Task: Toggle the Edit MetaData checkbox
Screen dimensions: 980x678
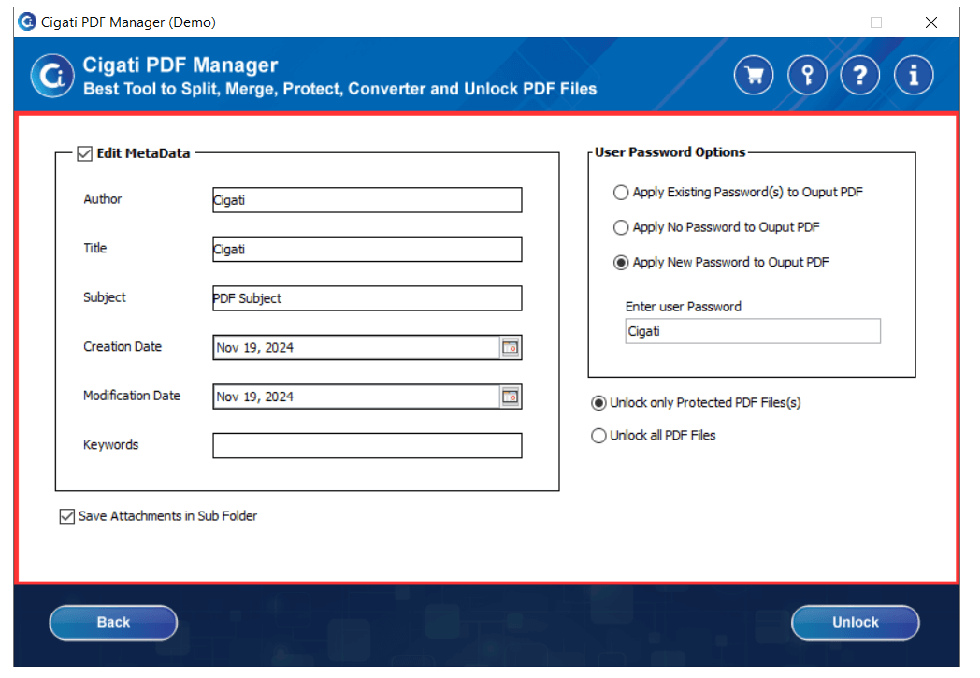Action: click(x=84, y=153)
